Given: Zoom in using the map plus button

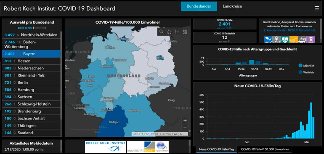Looking at the screenshot, I should 185,120.
